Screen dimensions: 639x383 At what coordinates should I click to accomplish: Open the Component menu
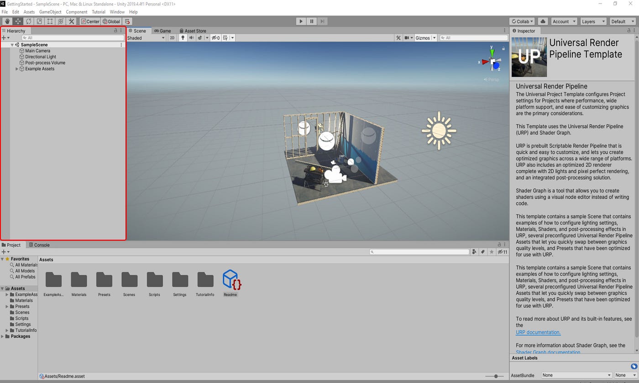[76, 12]
